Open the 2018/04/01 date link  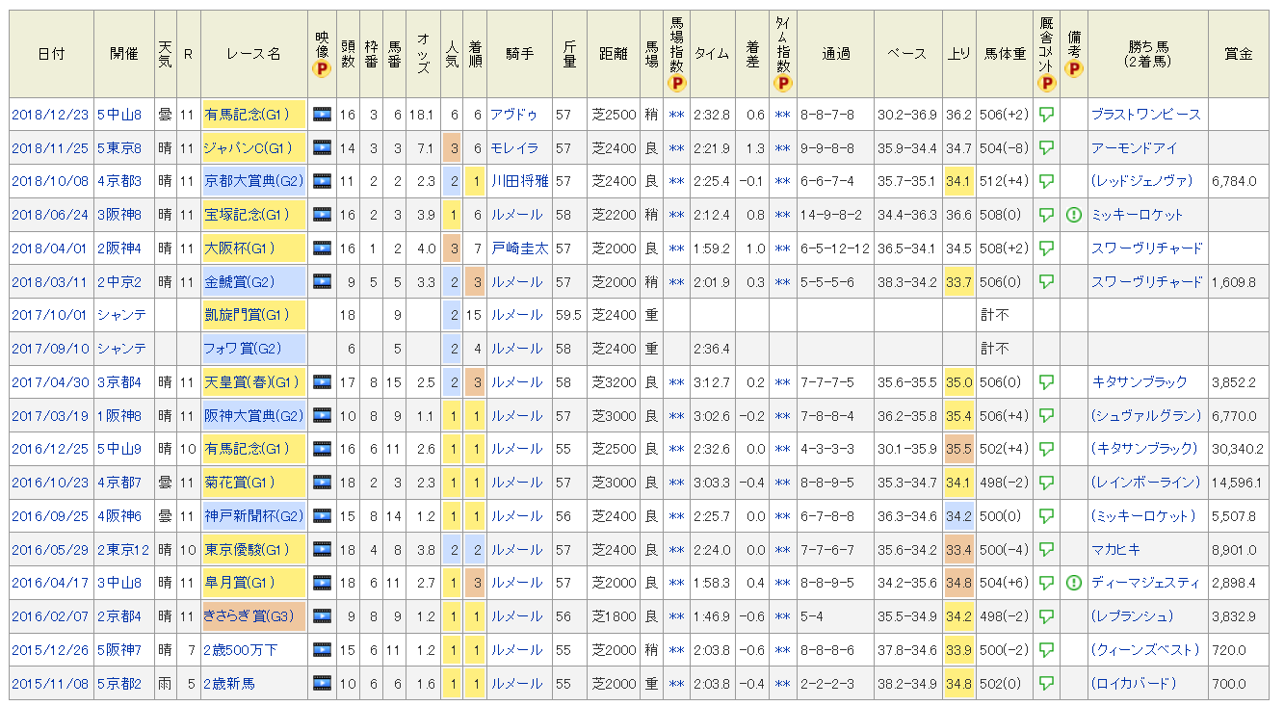[51, 248]
